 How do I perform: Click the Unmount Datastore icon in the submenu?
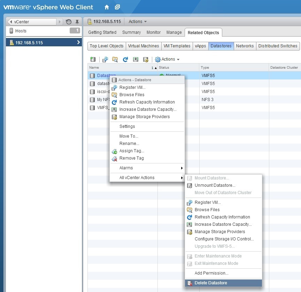coord(190,186)
